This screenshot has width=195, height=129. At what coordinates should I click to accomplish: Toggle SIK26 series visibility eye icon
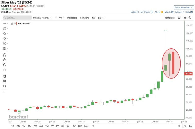(x=12, y=24)
